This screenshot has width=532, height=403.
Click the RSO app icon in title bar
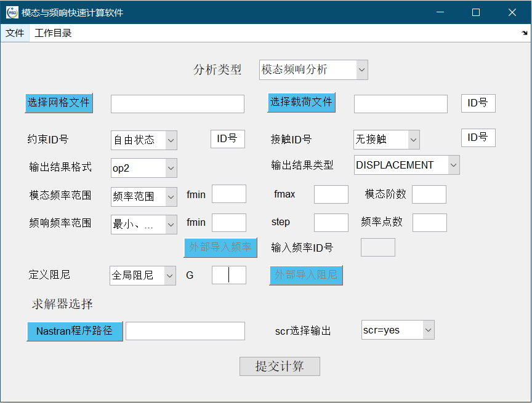(12, 12)
